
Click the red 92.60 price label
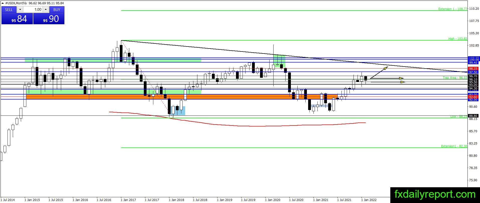pyautogui.click(x=473, y=97)
